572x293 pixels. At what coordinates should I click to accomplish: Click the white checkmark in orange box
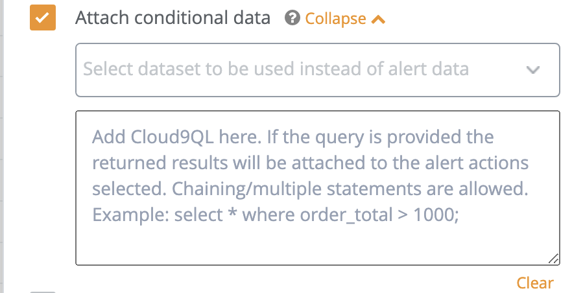coord(42,18)
